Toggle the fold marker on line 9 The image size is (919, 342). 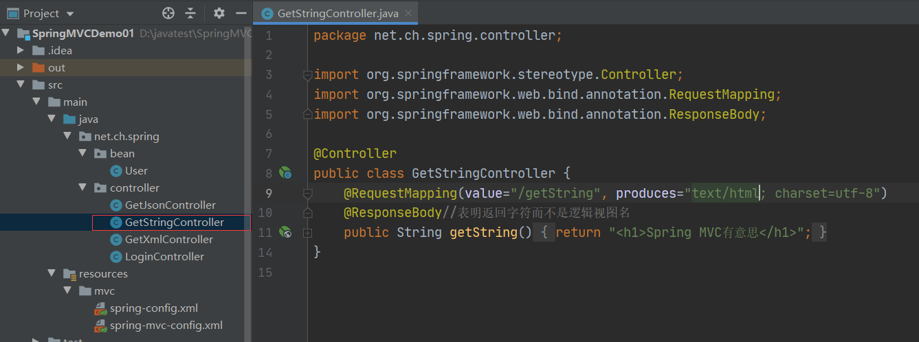coord(307,193)
